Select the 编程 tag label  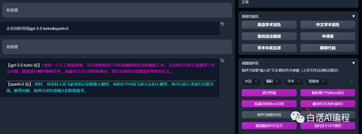269,81
